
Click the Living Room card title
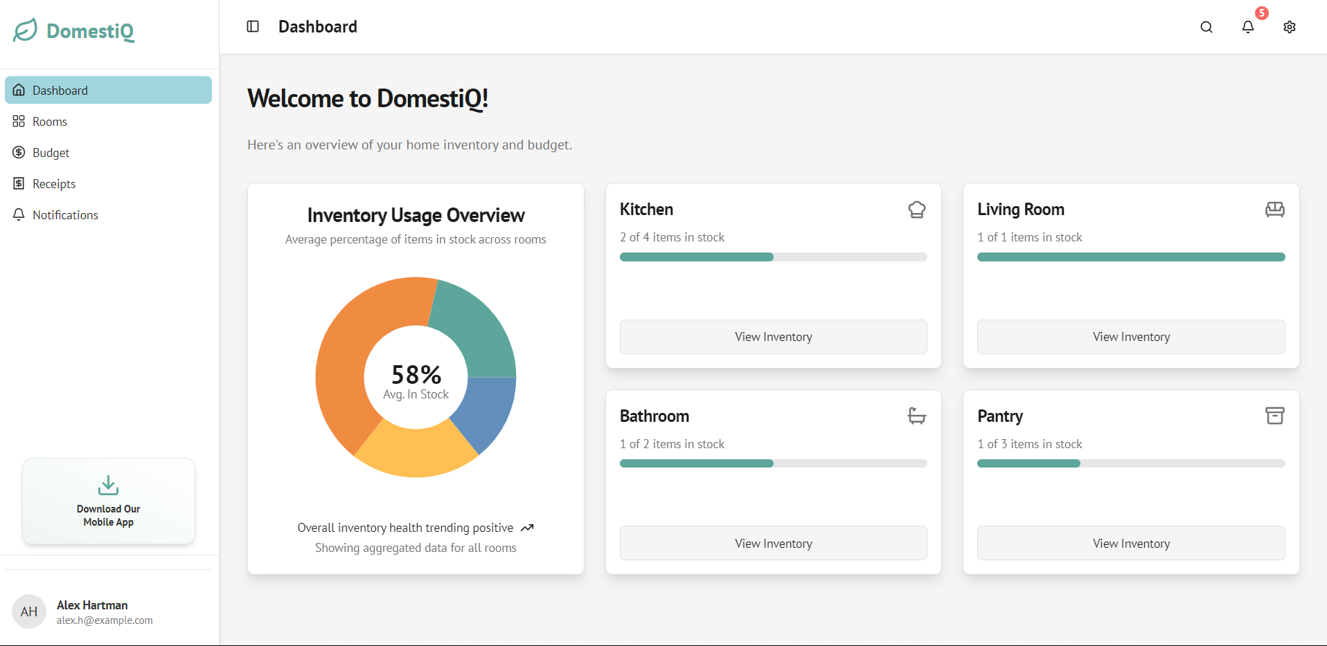[x=1021, y=210]
